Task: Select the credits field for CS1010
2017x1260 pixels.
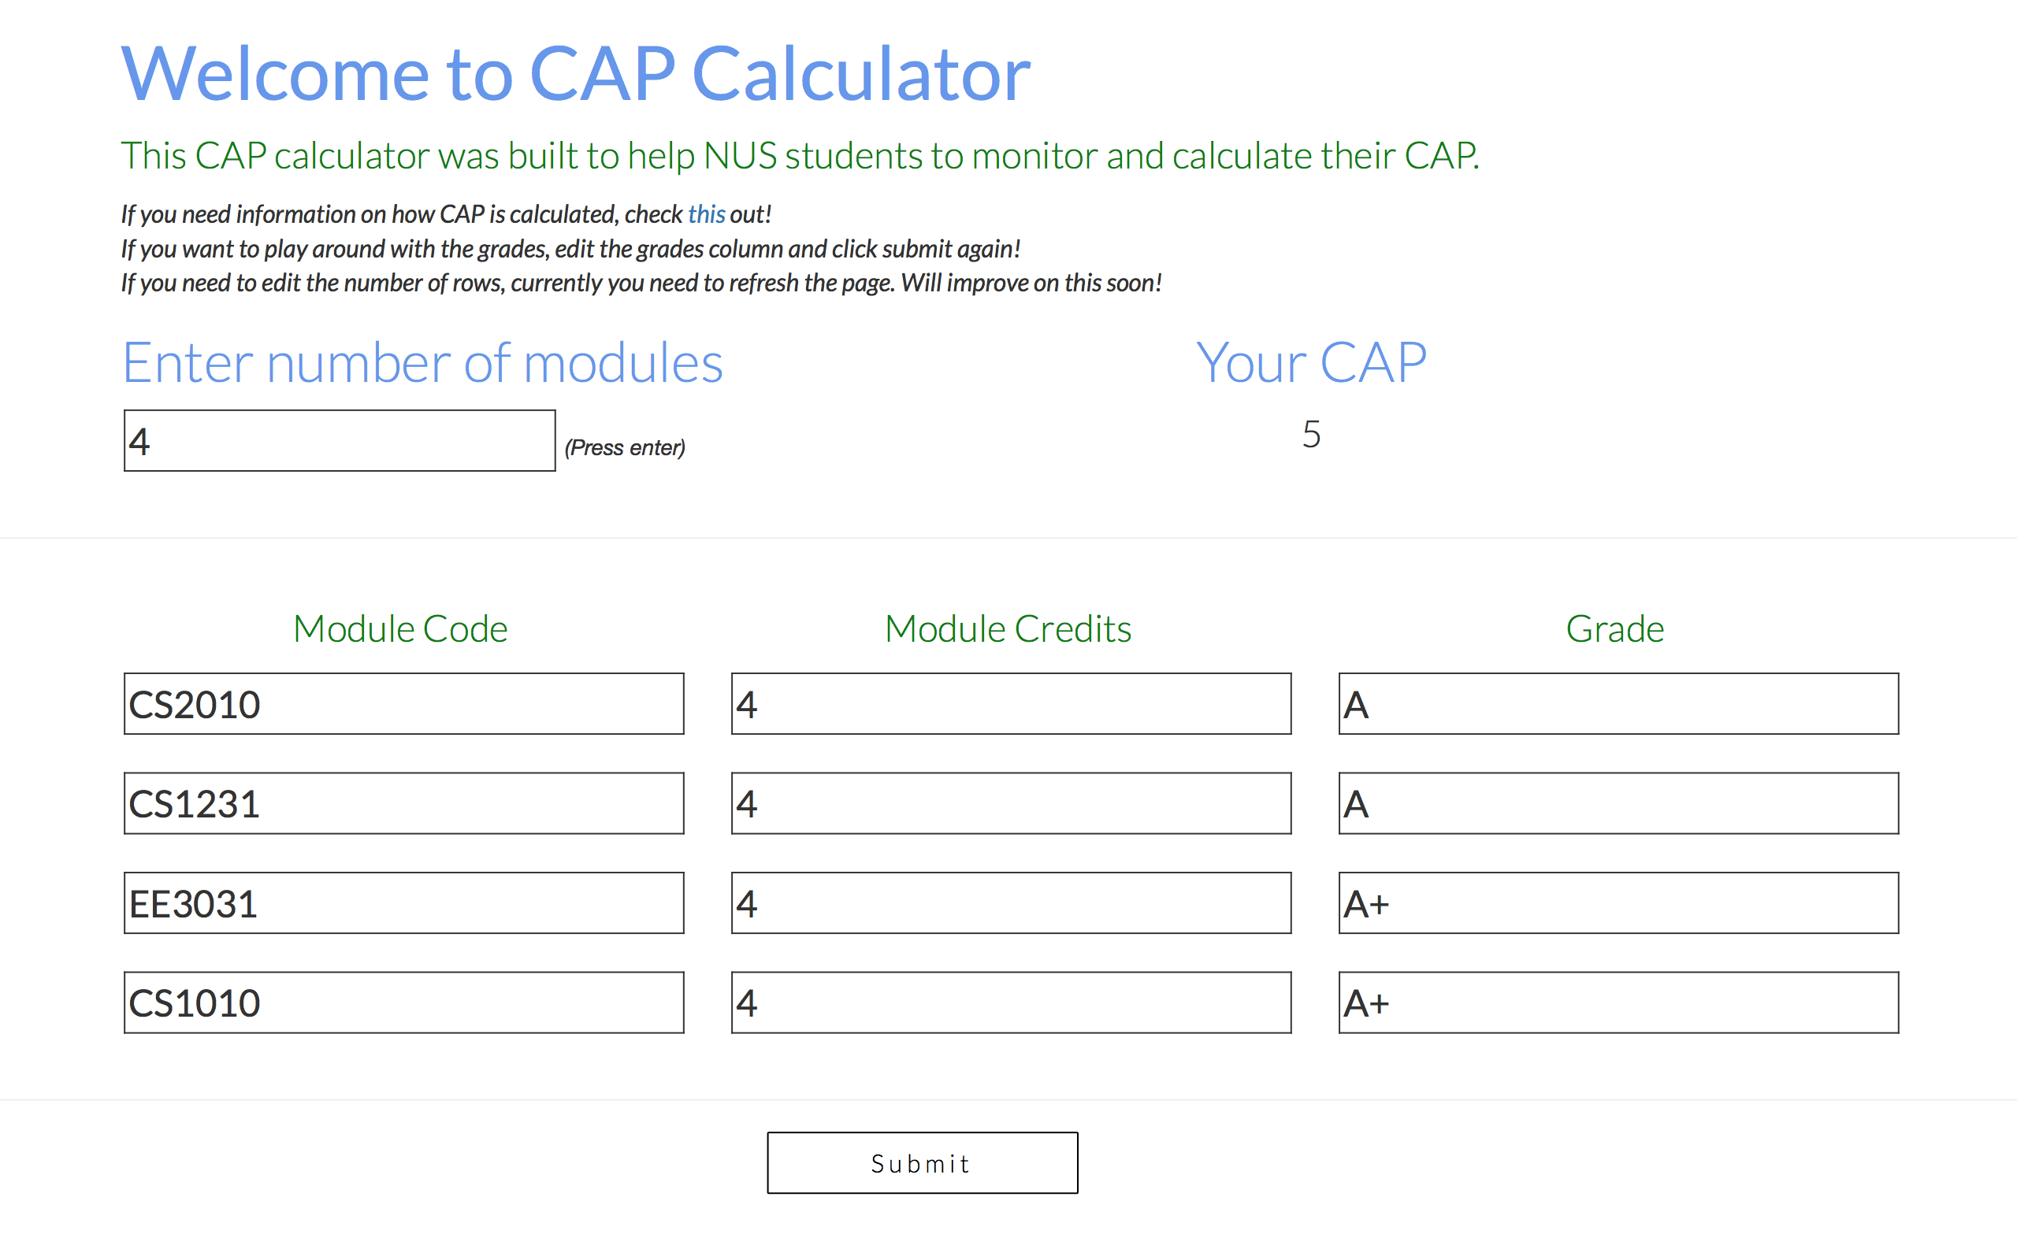Action: click(x=1010, y=1002)
